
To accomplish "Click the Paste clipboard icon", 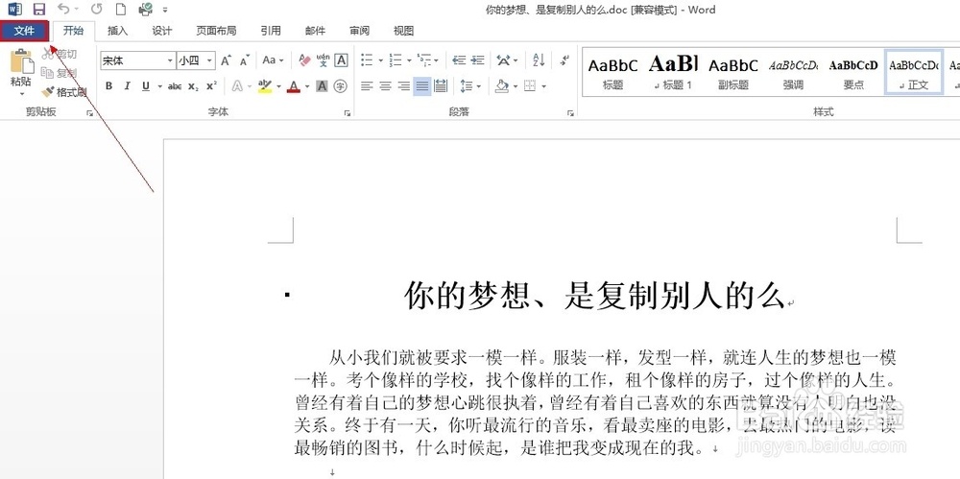I will pyautogui.click(x=21, y=61).
